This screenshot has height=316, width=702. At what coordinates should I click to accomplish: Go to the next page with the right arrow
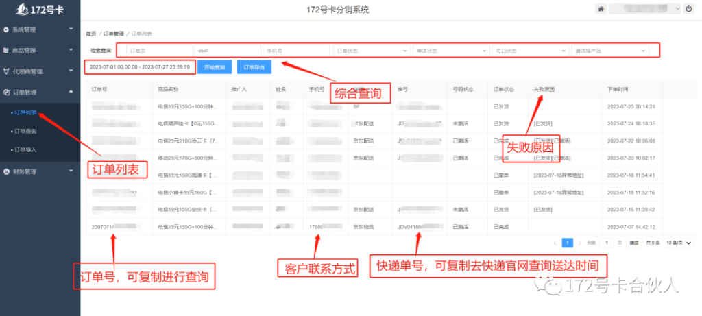[580, 243]
